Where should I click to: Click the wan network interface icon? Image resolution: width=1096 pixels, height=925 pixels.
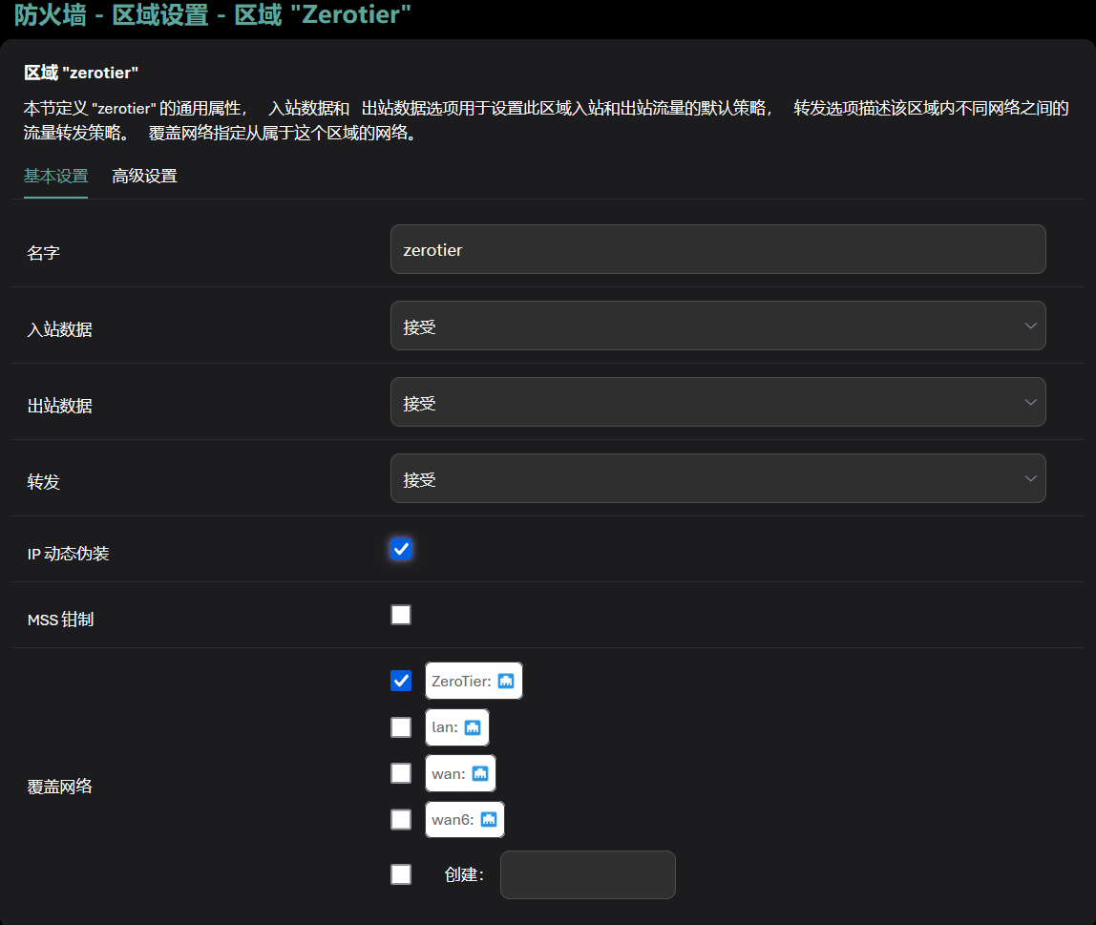point(480,773)
